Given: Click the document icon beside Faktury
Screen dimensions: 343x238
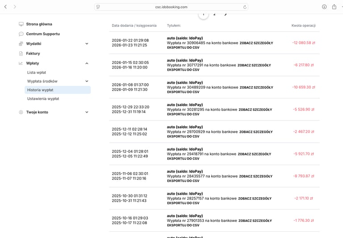Looking at the screenshot, I should point(21,54).
